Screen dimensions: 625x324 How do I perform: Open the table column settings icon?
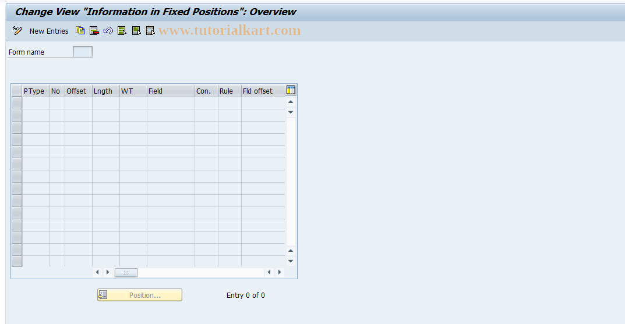click(x=291, y=90)
